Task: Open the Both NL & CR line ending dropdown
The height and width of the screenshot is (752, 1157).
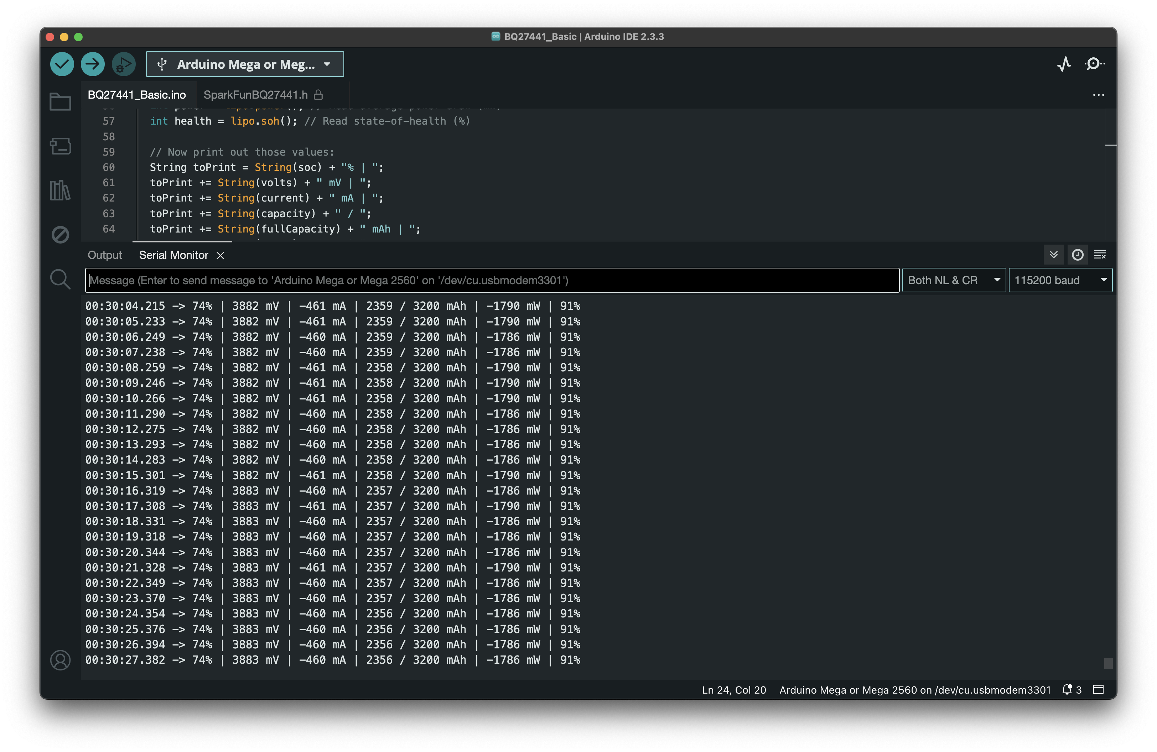Action: (x=953, y=280)
